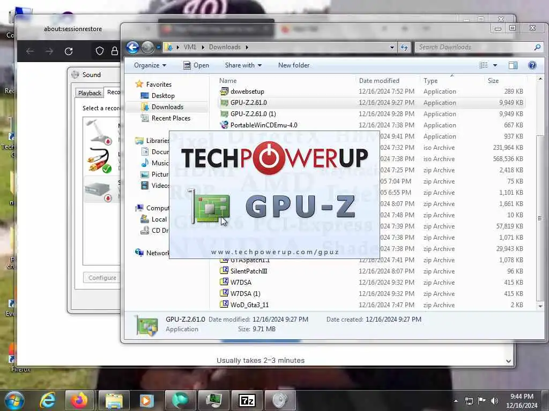Open the recent pages dropdown next to Forward

tap(158, 47)
